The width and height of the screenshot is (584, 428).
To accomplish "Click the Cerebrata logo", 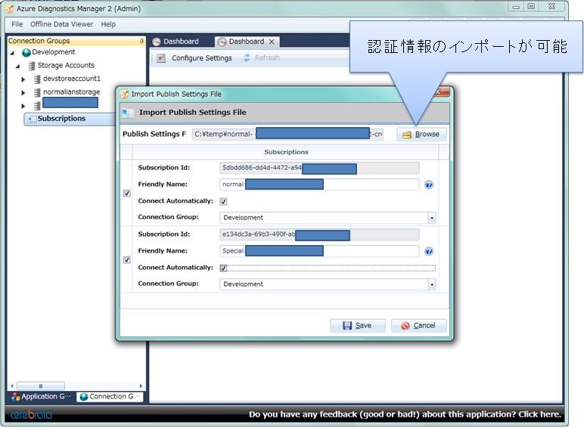I will point(31,414).
